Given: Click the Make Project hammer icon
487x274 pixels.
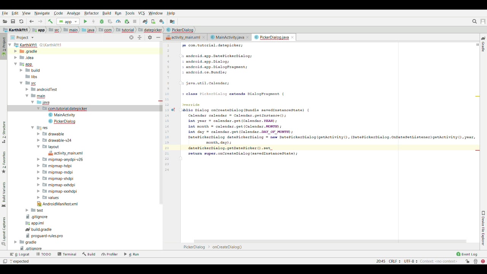Looking at the screenshot, I should point(50,22).
